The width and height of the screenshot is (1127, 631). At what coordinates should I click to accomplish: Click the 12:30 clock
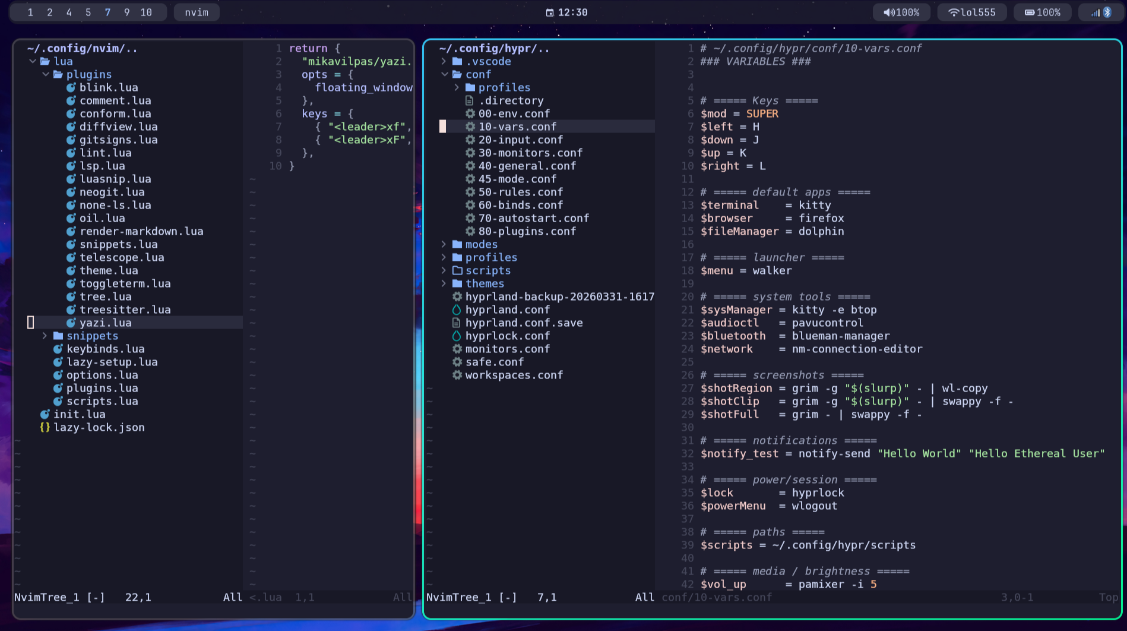[x=572, y=12]
